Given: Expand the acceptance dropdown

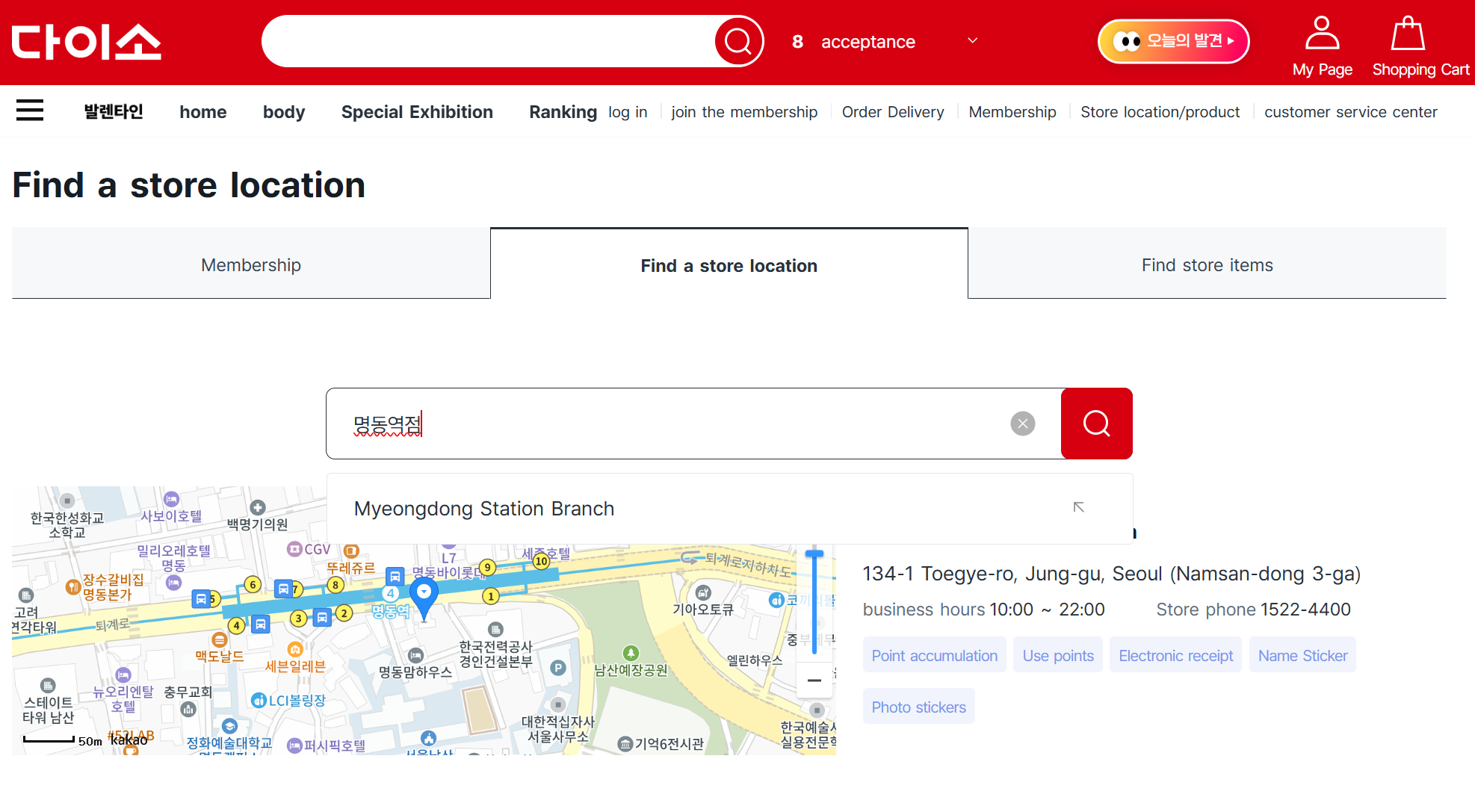Looking at the screenshot, I should [971, 41].
